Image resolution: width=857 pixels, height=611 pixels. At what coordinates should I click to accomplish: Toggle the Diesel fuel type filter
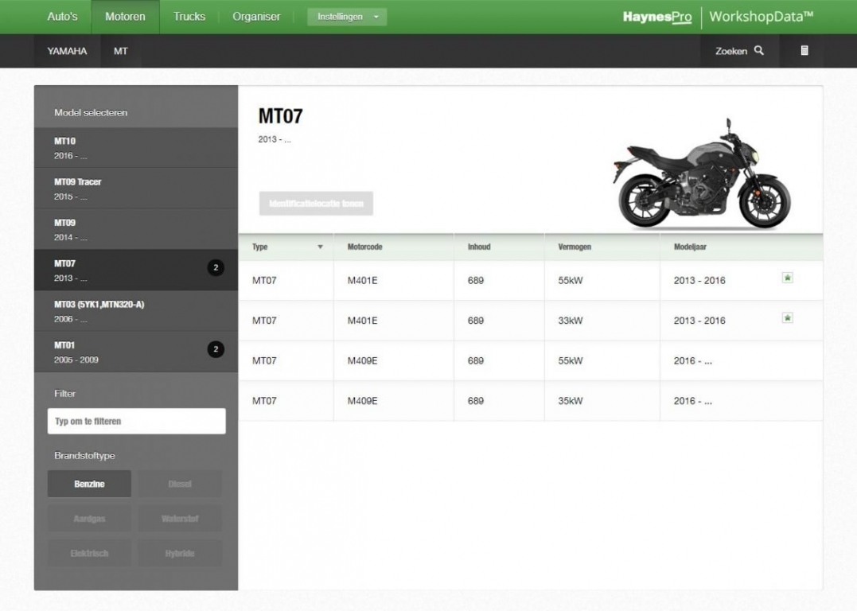(180, 484)
